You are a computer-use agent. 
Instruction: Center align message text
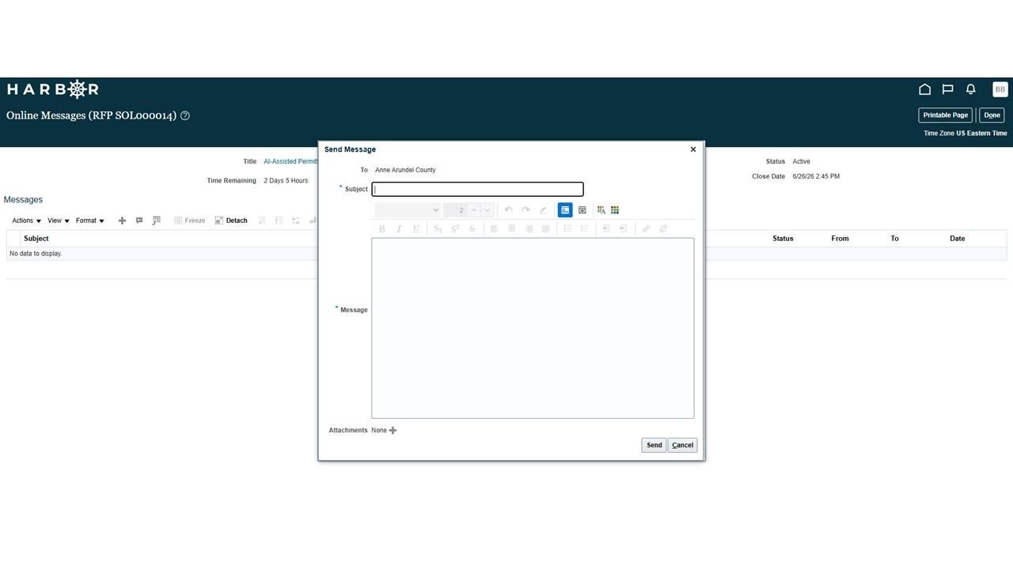click(511, 228)
